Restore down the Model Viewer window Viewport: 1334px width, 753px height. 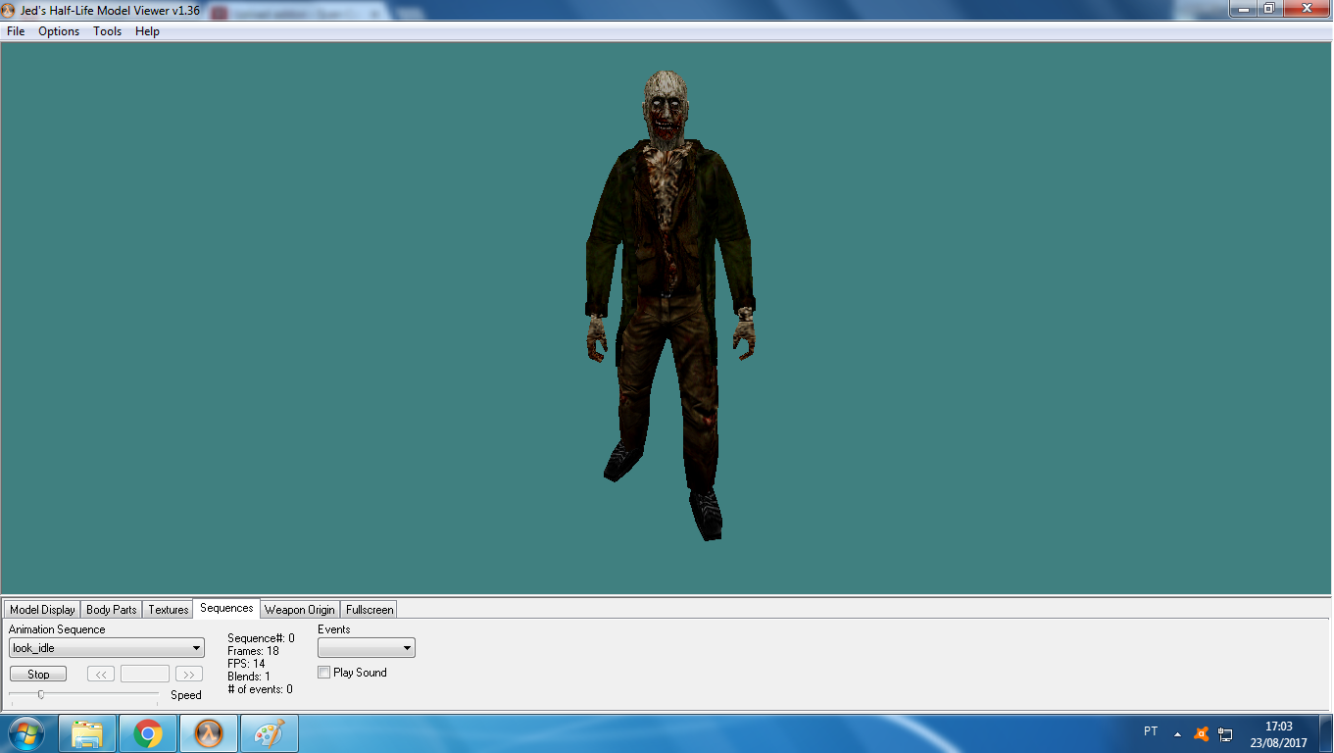[1268, 8]
